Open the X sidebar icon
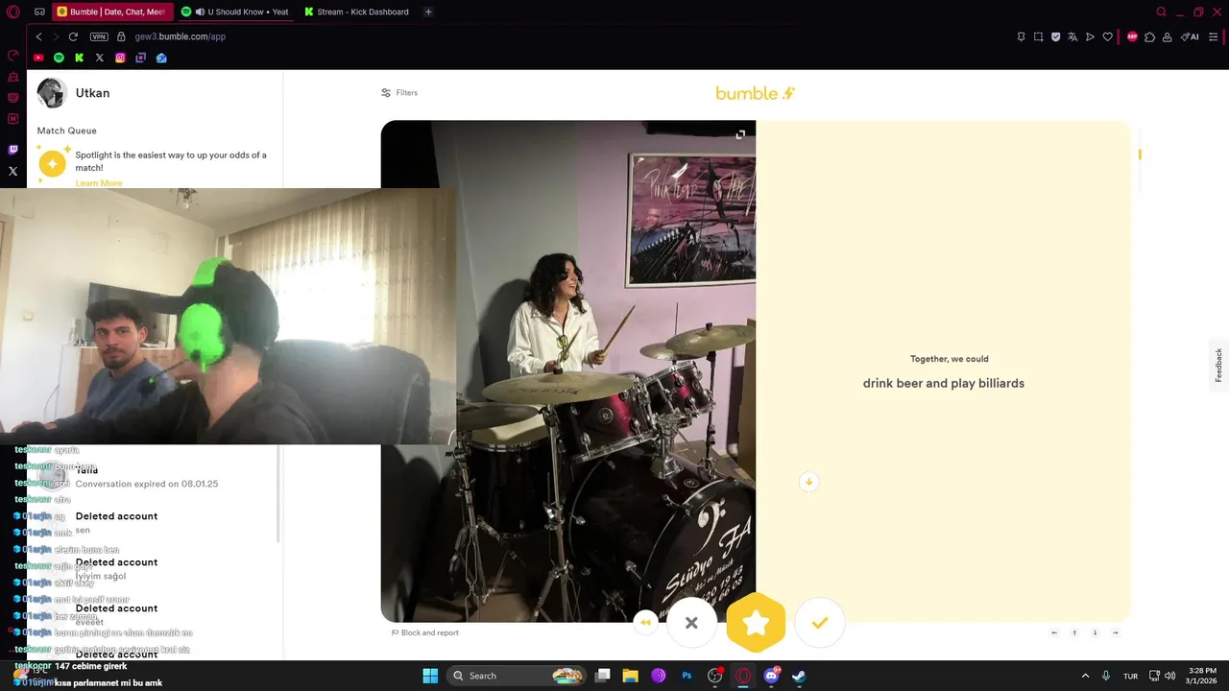The height and width of the screenshot is (691, 1229). 12,172
